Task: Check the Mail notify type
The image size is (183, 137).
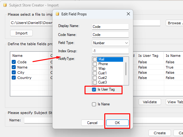Action: pos(95,59)
